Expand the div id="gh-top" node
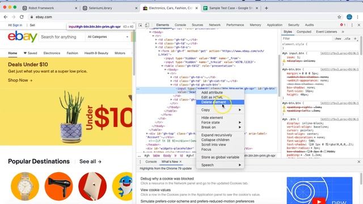Image resolution: width=363 pixels, height=204 pixels. (x=147, y=134)
